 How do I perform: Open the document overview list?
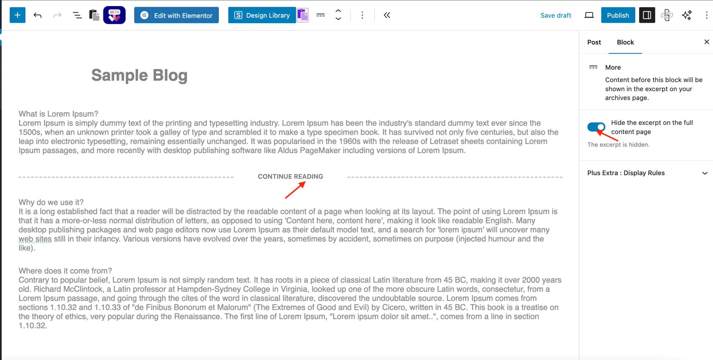pyautogui.click(x=77, y=15)
